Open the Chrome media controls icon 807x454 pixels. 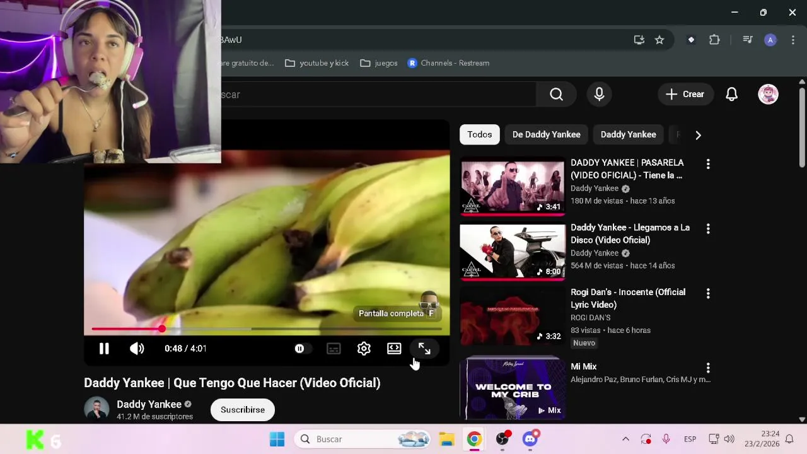click(748, 40)
